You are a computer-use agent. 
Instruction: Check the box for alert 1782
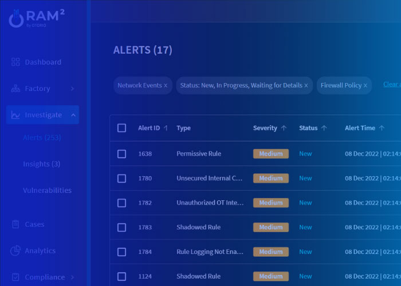click(121, 202)
